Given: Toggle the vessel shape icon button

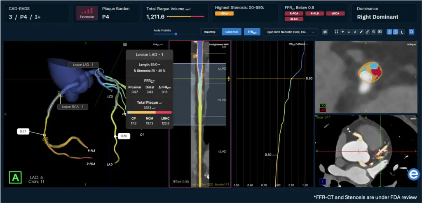Looking at the screenshot, I should click(x=401, y=32).
